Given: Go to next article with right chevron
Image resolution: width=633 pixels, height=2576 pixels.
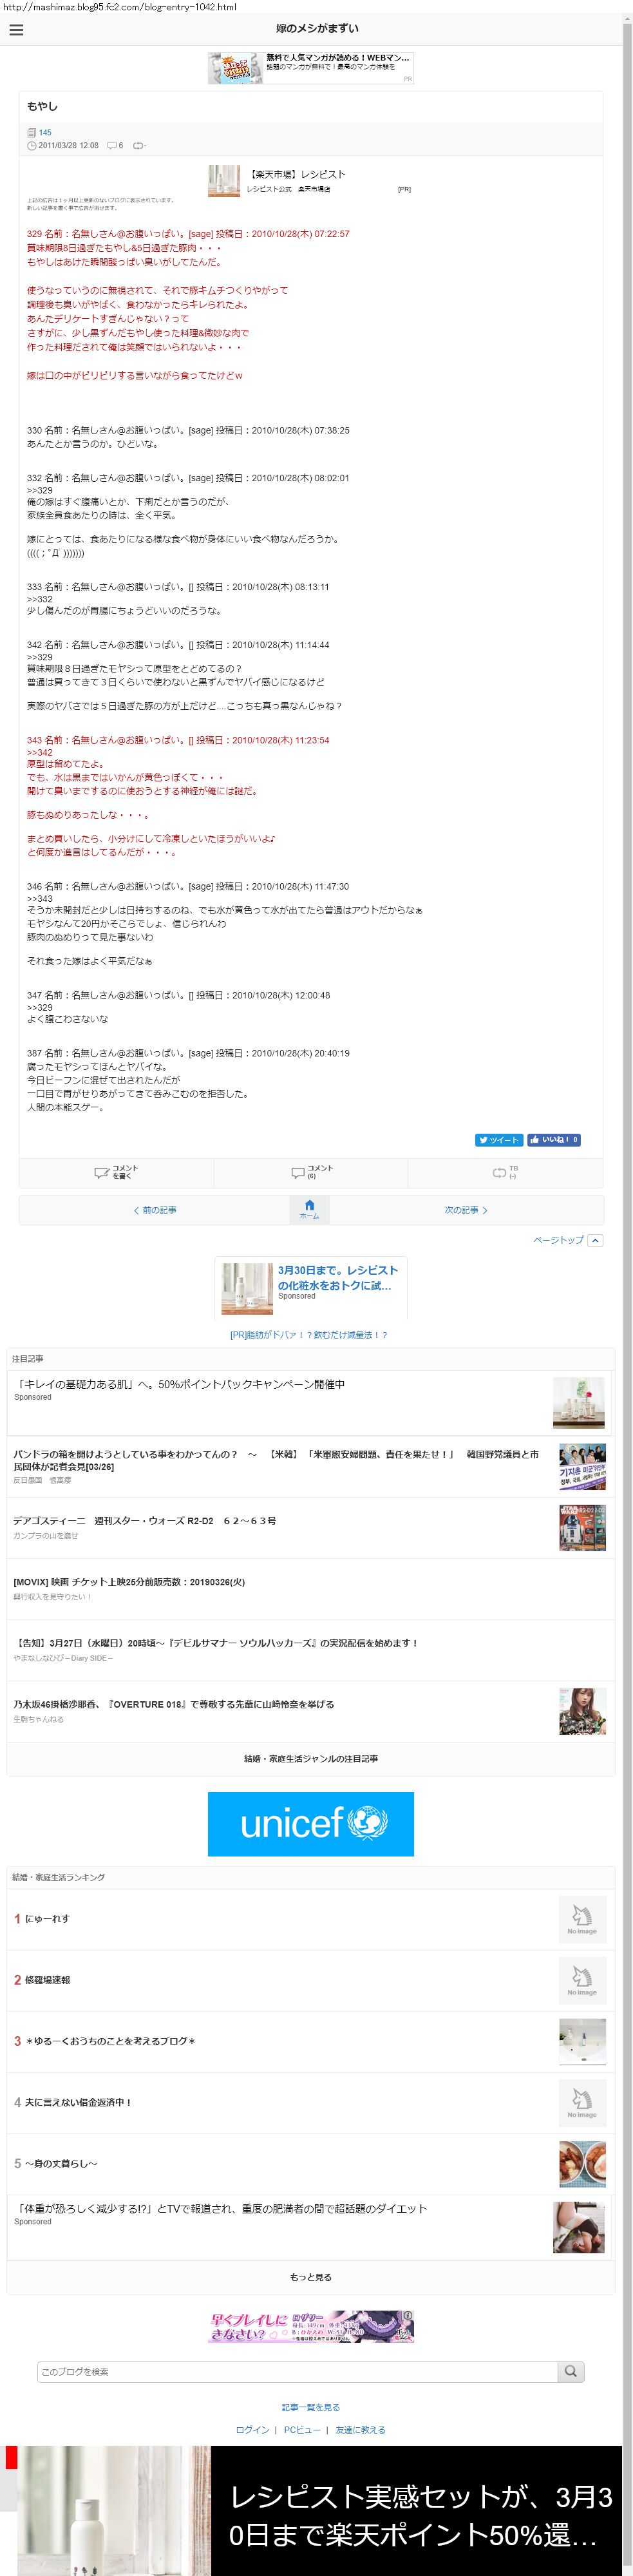Looking at the screenshot, I should pos(466,1210).
